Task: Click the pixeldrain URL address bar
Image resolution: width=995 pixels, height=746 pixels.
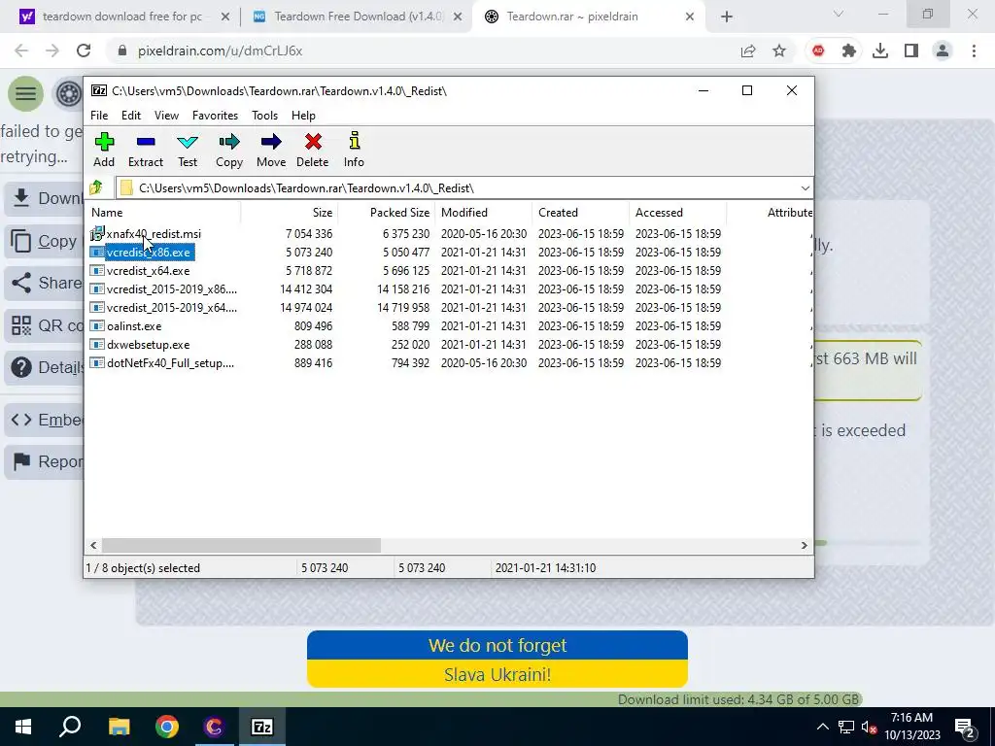Action: 419,51
